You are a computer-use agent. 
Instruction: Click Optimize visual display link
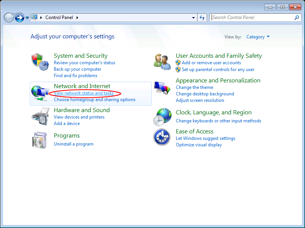[199, 145]
